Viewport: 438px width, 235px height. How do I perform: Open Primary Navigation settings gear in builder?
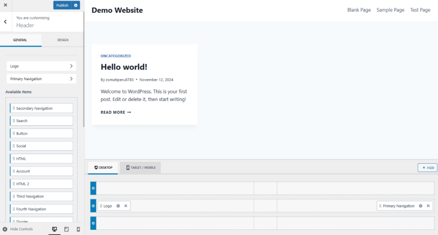point(421,206)
